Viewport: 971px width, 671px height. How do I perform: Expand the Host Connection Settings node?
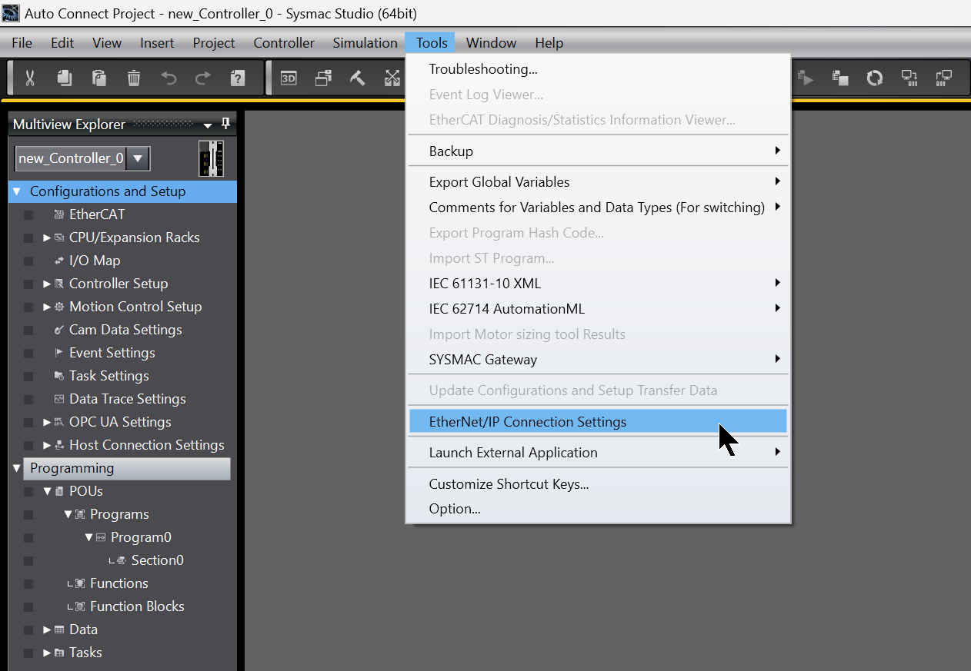[x=47, y=445]
